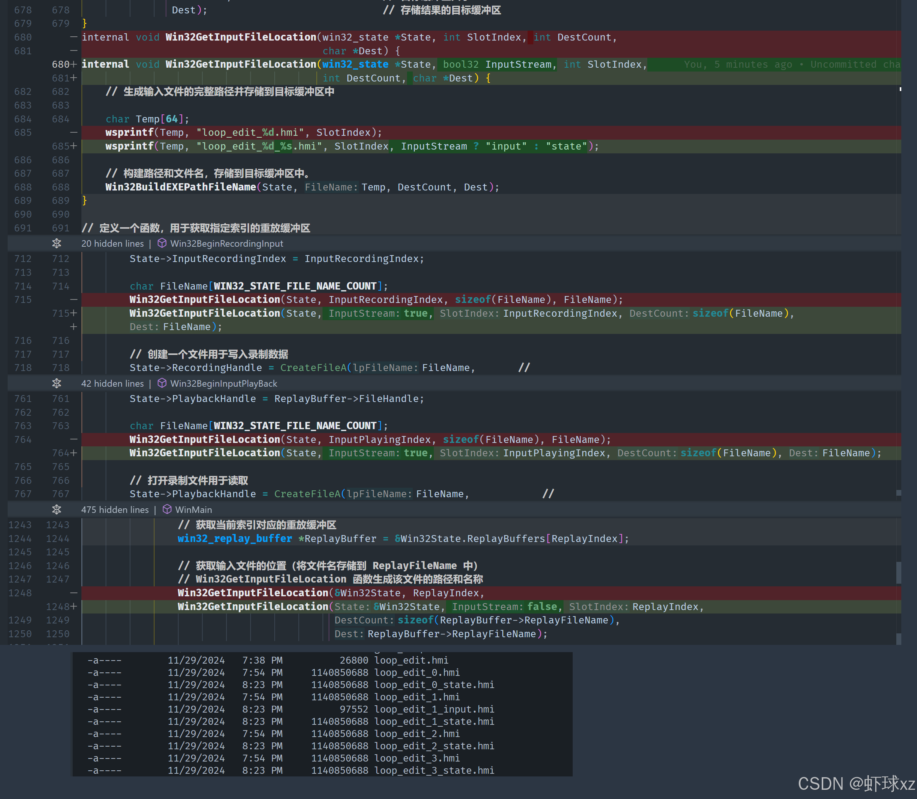Click loop_edit_0_state.hmi in the file listing

pyautogui.click(x=435, y=685)
